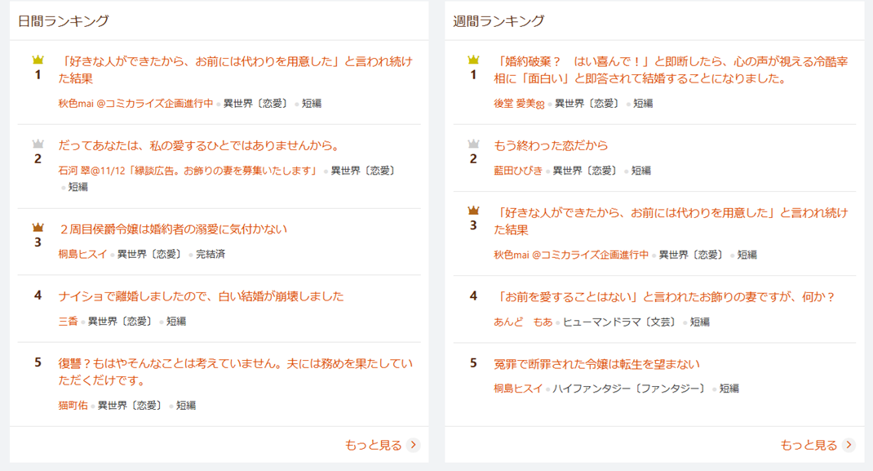Open もっと見る link under 日間ランキング

coord(374,445)
